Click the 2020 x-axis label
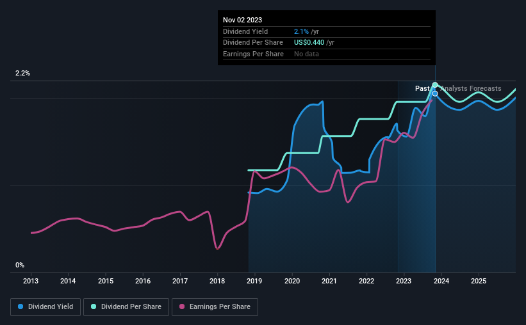This screenshot has height=325, width=526. point(292,281)
